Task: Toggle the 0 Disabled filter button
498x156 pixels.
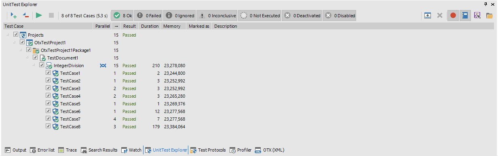Action: [340, 16]
